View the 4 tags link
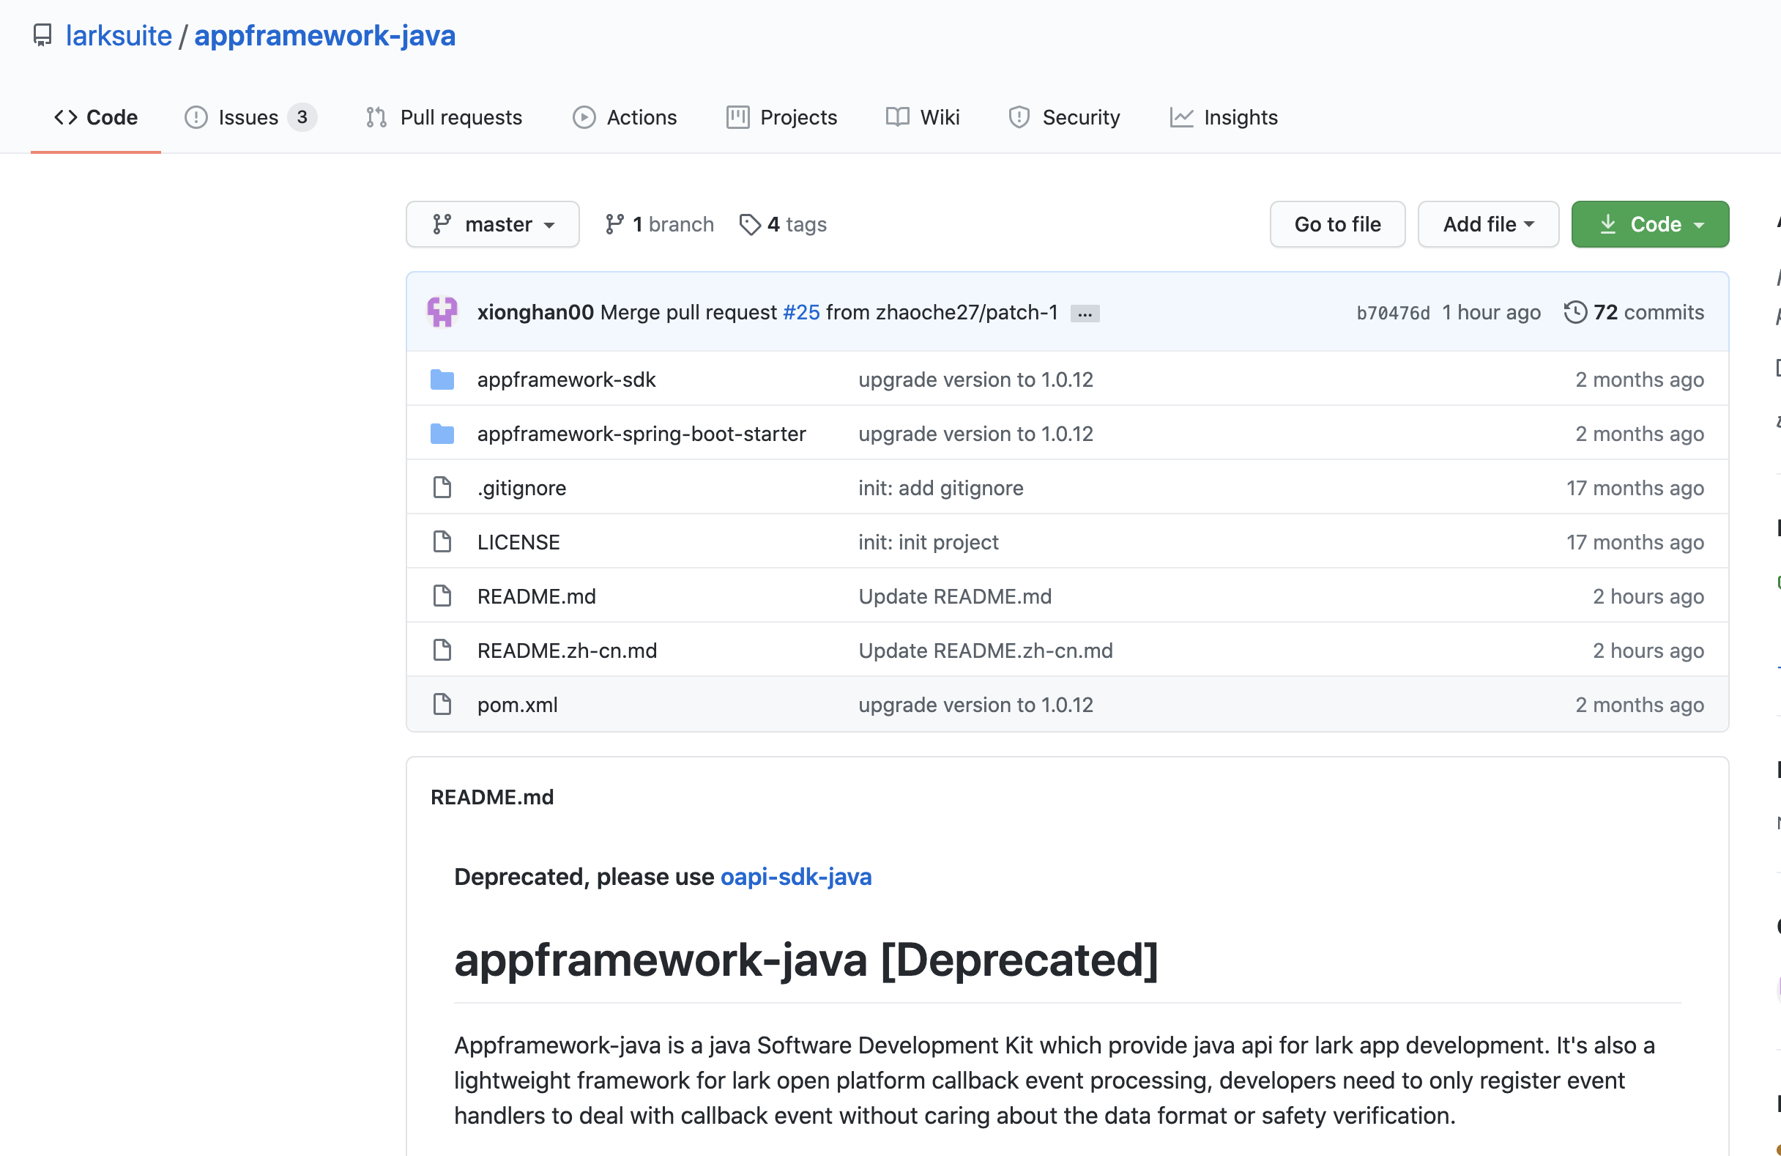The image size is (1781, 1156). (x=783, y=224)
